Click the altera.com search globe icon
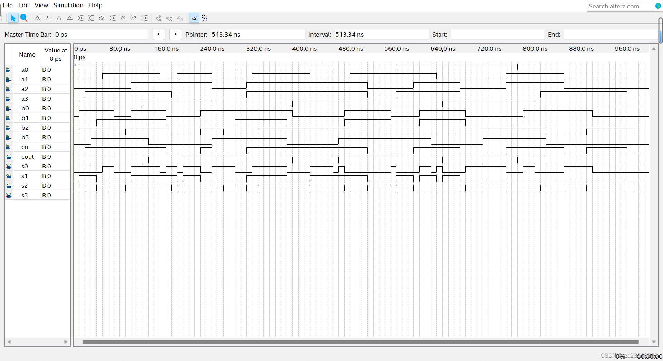 pos(658,6)
